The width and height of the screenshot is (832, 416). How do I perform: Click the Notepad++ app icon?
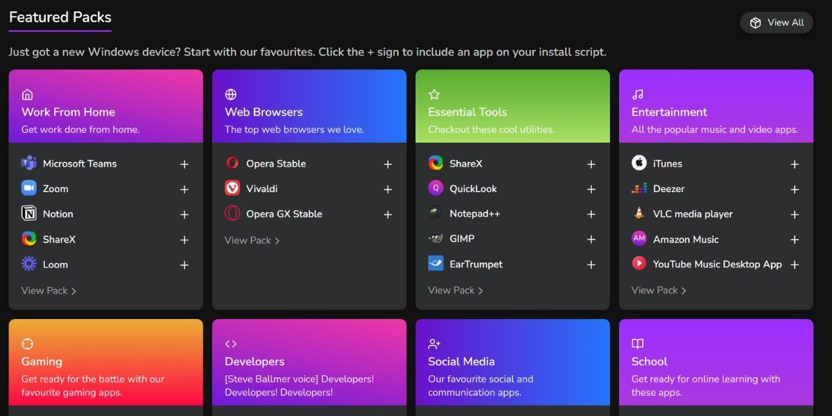[x=435, y=214]
